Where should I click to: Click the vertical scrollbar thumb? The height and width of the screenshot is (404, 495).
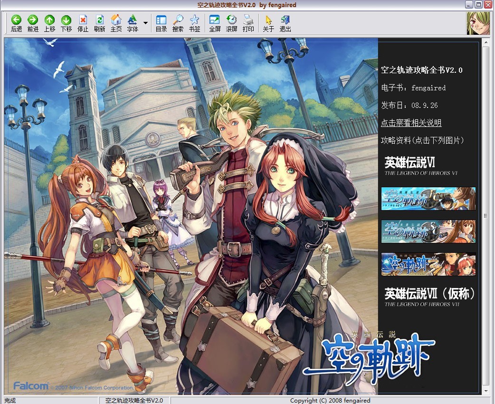coord(485,216)
